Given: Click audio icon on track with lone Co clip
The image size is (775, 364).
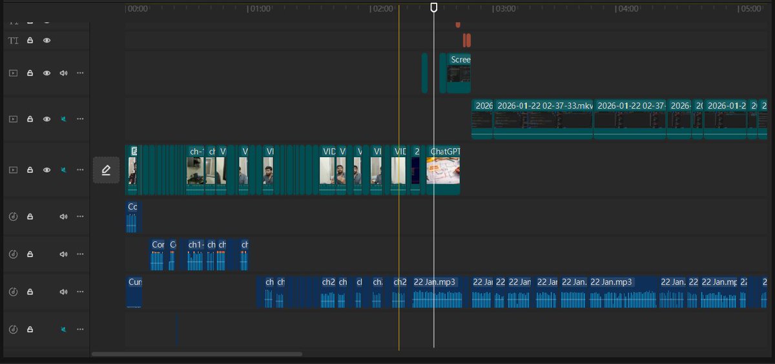Looking at the screenshot, I should click(x=13, y=216).
